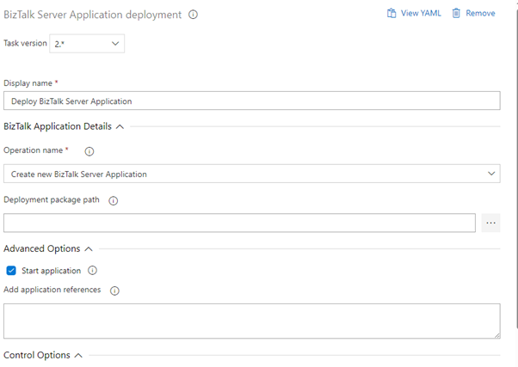
Task: Open the Task version dropdown
Action: pyautogui.click(x=87, y=44)
